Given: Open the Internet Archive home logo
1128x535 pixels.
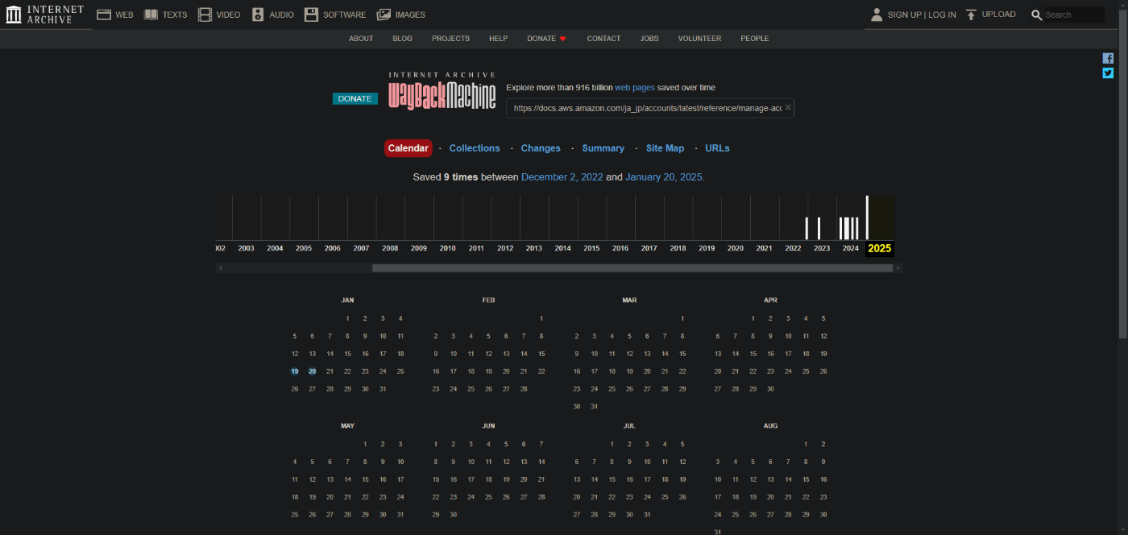Looking at the screenshot, I should (x=44, y=15).
